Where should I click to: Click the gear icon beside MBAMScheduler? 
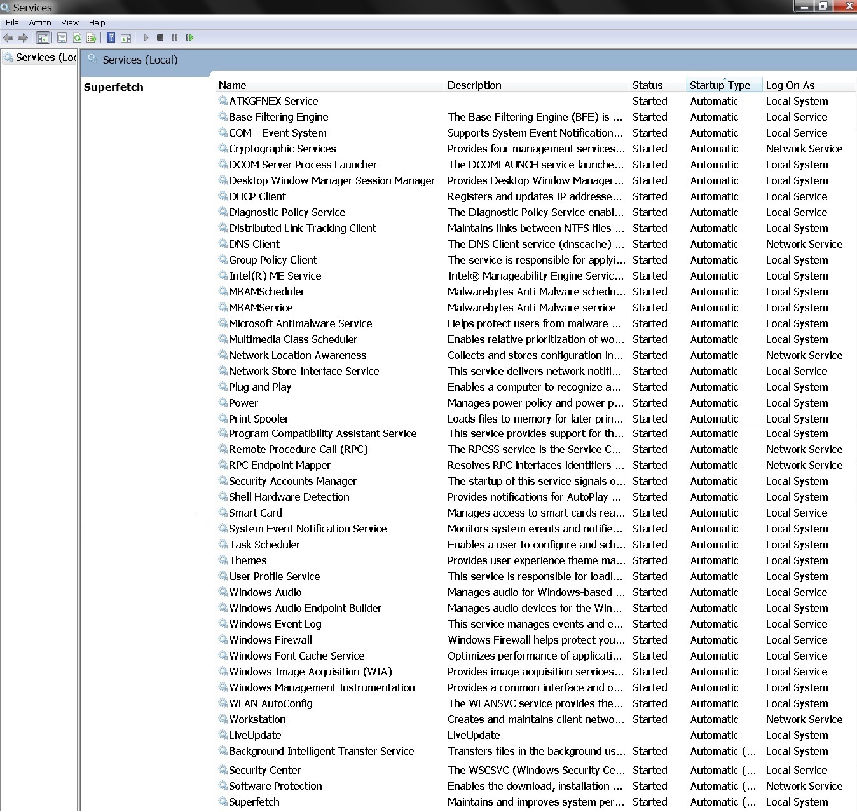point(223,291)
